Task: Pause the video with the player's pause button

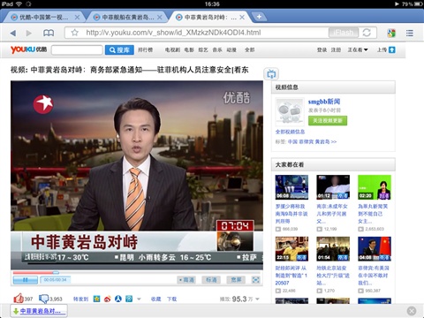Action: click(x=26, y=280)
